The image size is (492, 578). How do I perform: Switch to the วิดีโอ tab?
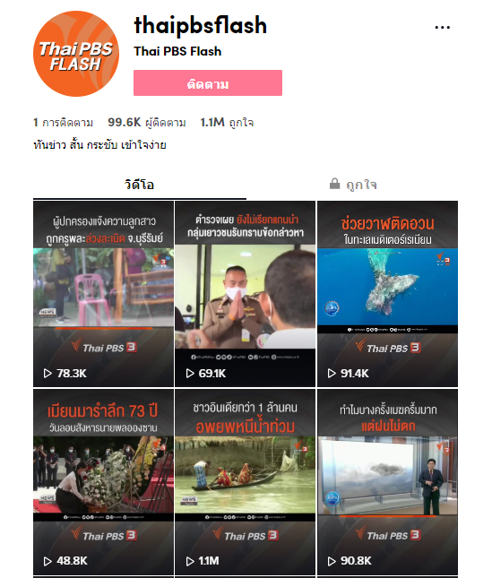140,185
